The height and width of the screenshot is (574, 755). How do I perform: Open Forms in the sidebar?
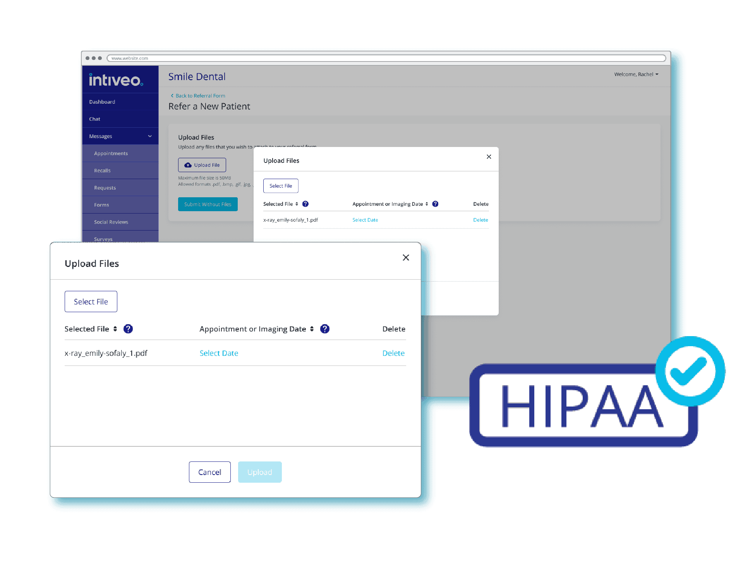(x=120, y=205)
